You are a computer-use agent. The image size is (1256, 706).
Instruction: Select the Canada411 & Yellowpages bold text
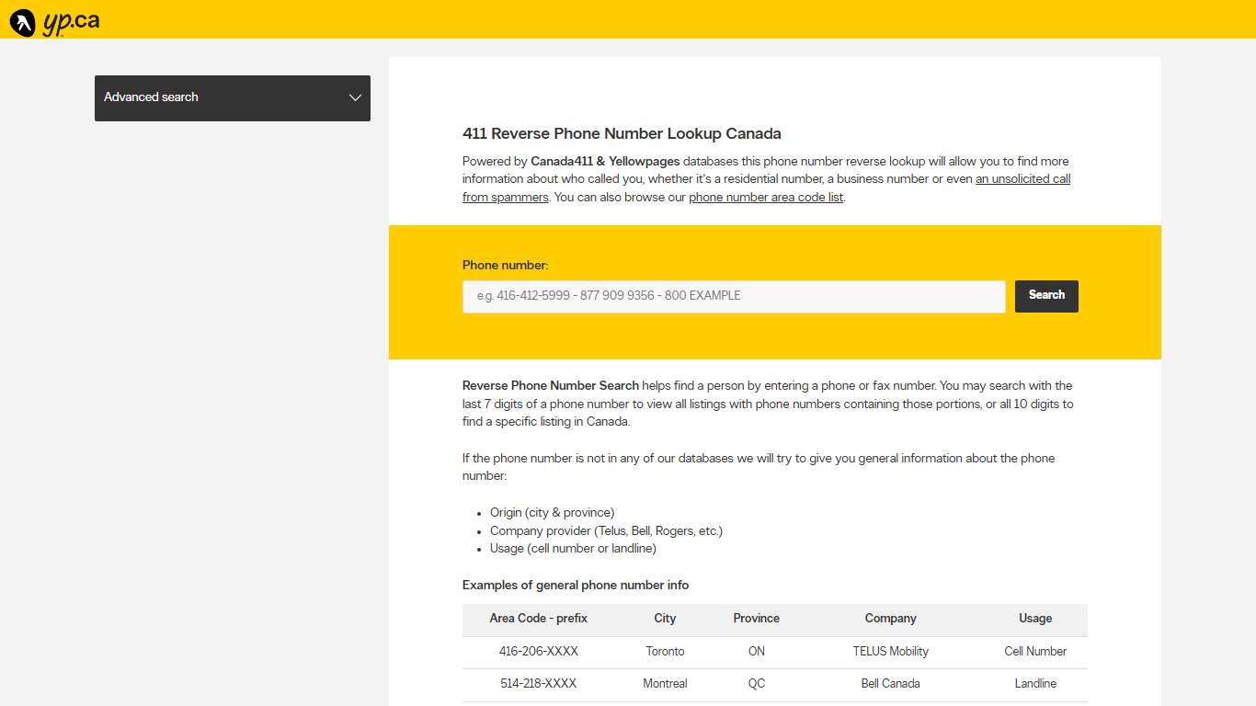[605, 161]
